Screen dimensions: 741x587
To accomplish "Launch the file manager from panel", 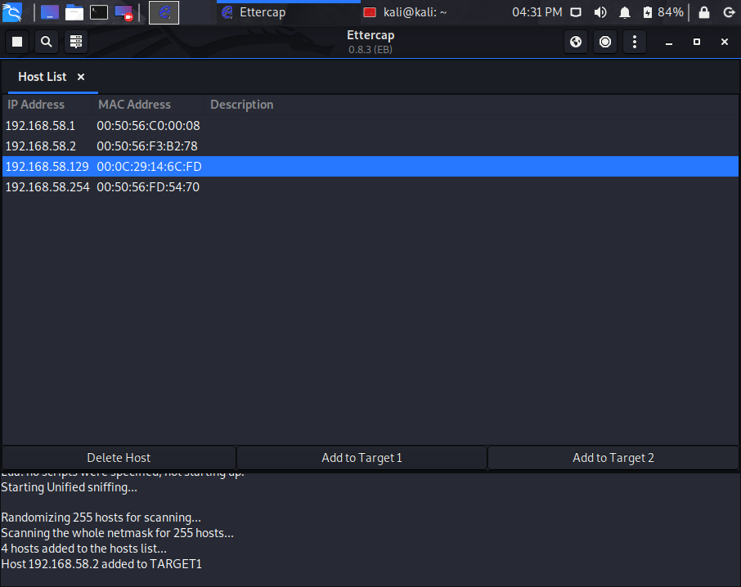I will point(74,12).
